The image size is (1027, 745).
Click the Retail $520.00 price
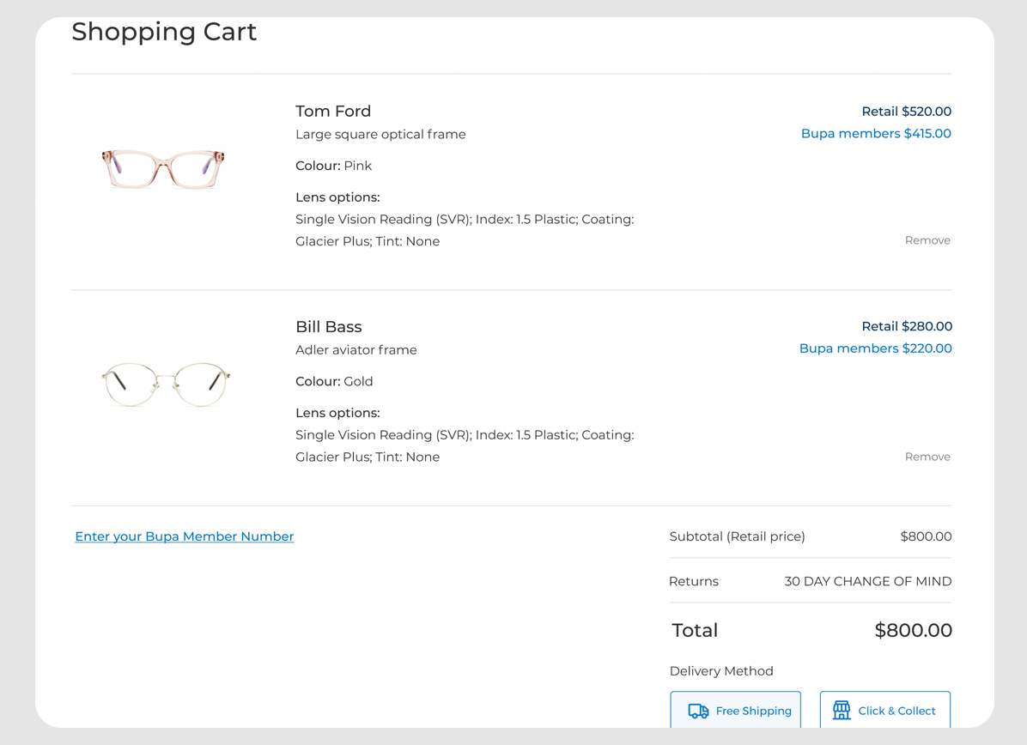tap(907, 112)
